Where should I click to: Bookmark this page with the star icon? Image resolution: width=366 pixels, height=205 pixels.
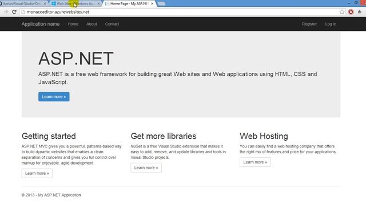point(342,12)
